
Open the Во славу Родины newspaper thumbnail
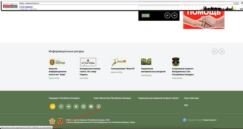[x=88, y=62]
